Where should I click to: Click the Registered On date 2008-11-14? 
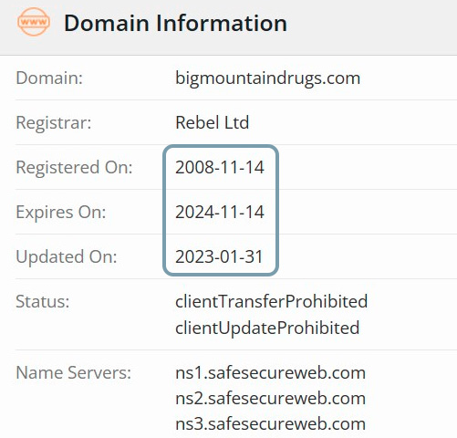[220, 167]
